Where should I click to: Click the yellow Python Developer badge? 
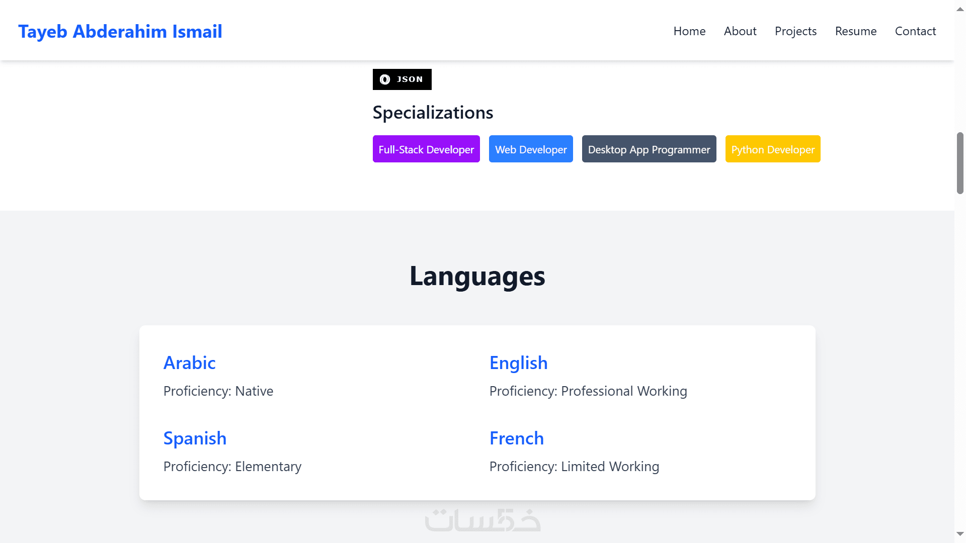click(773, 149)
